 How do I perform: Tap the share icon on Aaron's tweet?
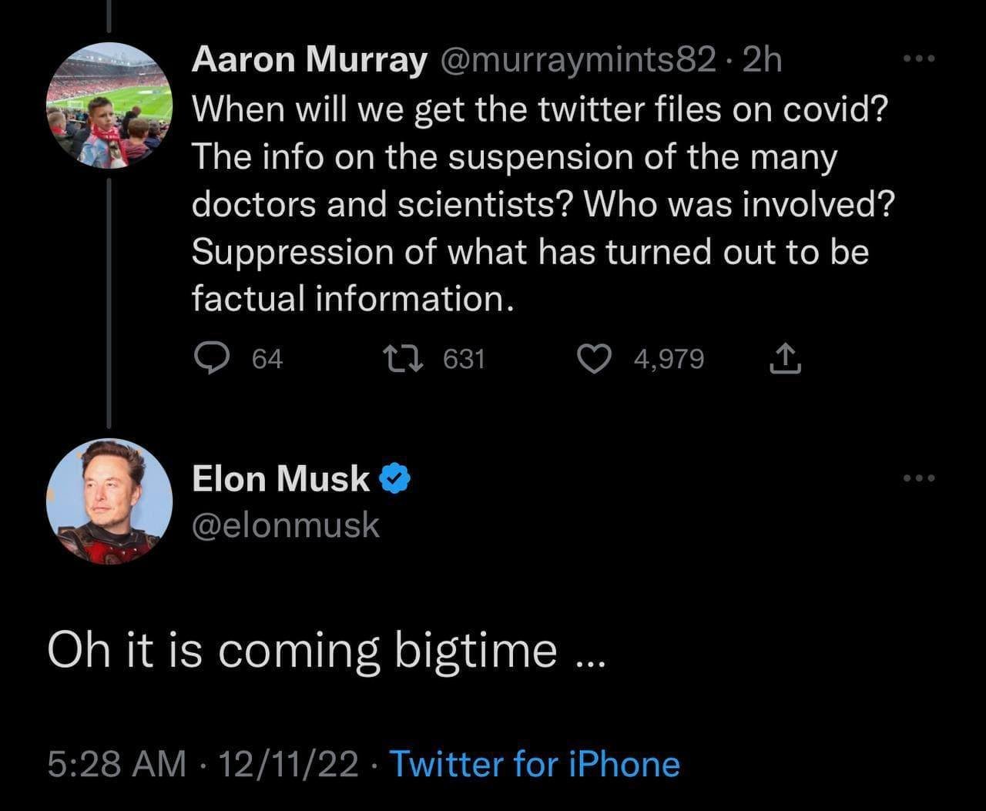(x=785, y=360)
